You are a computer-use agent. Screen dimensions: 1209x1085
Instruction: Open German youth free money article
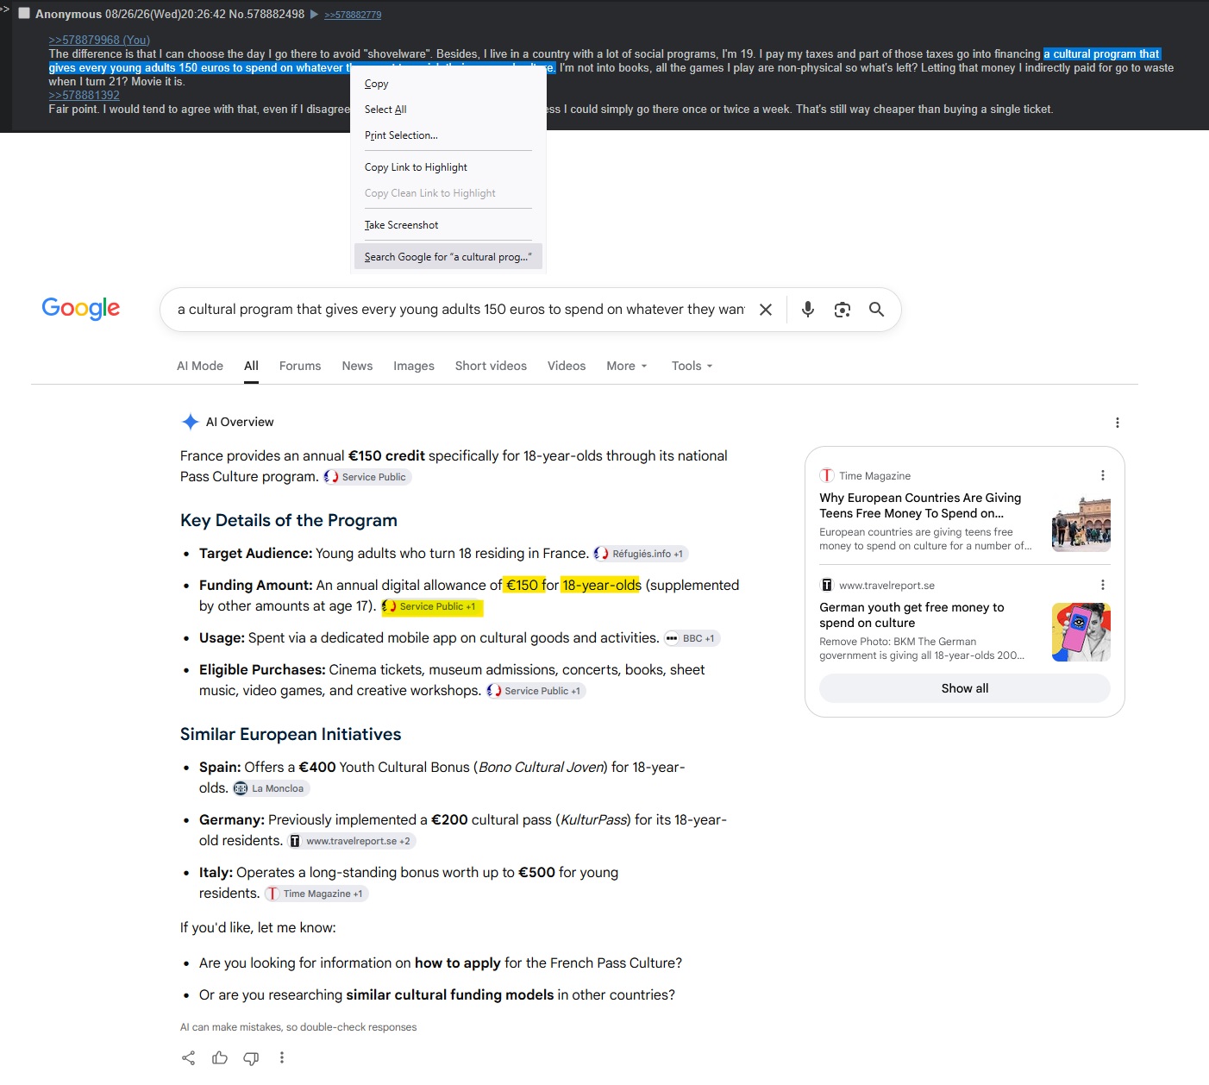tap(911, 615)
